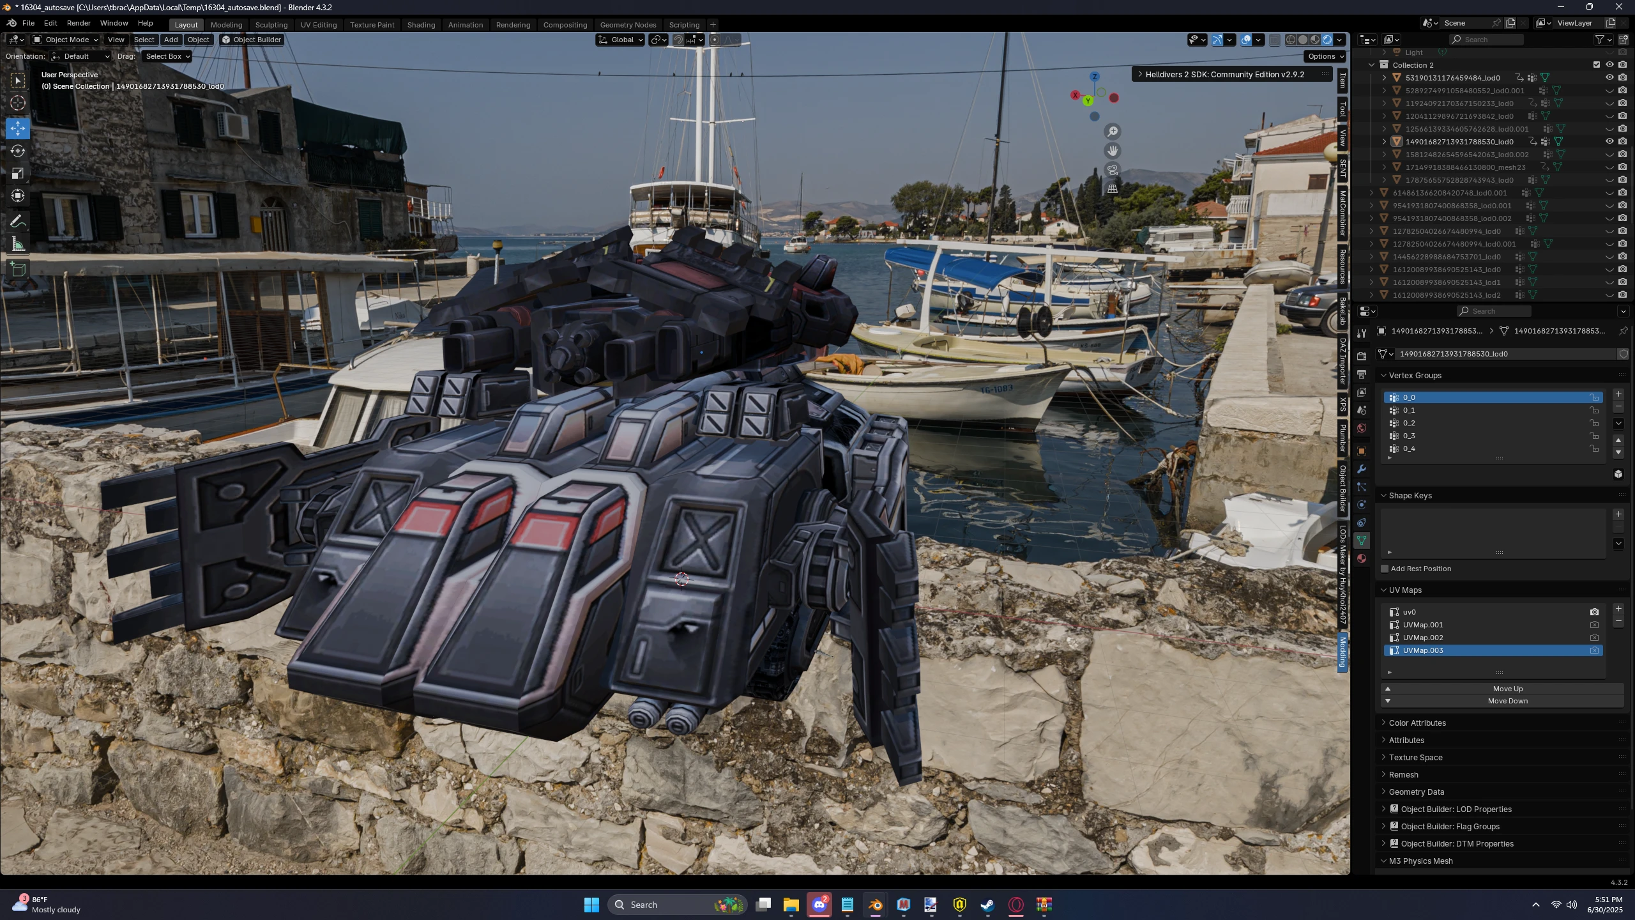Select the Cursor tool in toolbar
Screen dimensions: 1635x920
tap(18, 103)
